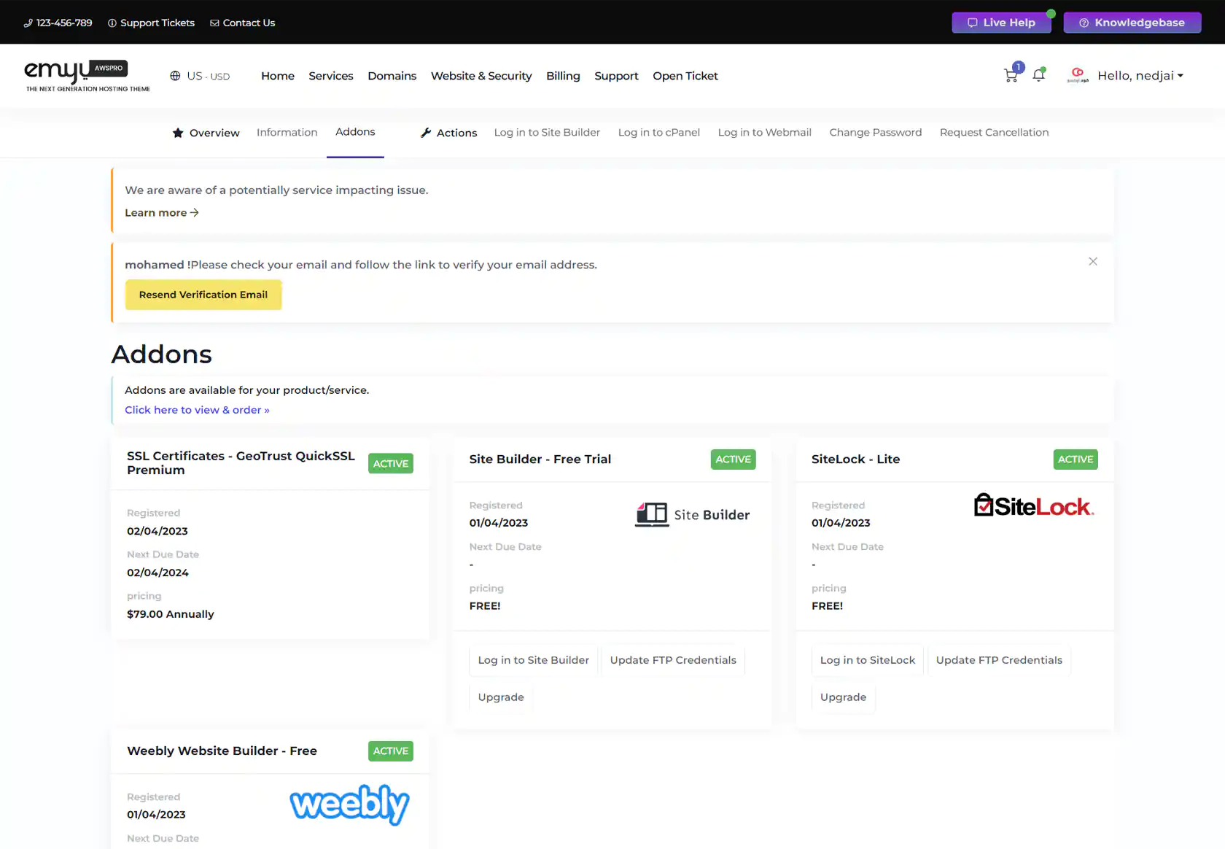
Task: Click the globe currency icon
Action: pos(175,76)
